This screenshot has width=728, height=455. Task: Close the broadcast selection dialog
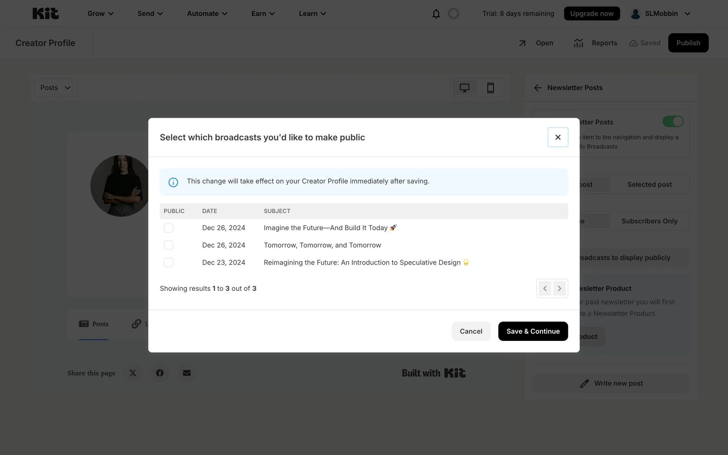(x=558, y=137)
